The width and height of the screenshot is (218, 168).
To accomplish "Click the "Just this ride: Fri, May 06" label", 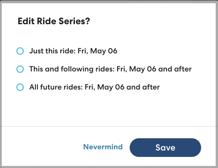I will tap(73, 51).
